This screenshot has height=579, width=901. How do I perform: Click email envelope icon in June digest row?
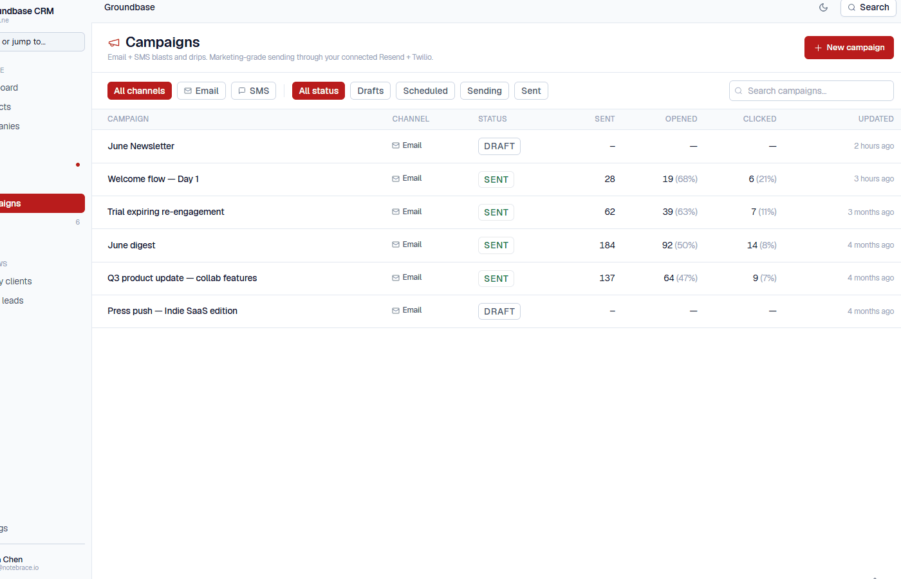point(396,244)
